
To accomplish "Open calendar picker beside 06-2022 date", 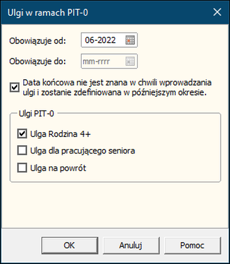I will pyautogui.click(x=130, y=40).
